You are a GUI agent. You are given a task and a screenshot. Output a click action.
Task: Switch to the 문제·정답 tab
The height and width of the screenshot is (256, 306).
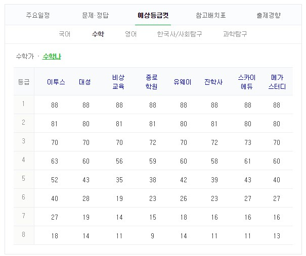pos(96,15)
